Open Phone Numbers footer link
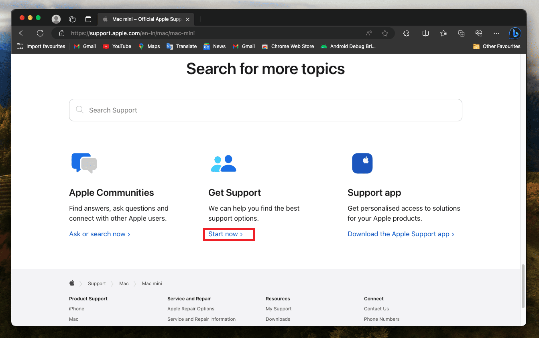The width and height of the screenshot is (539, 338). 382,319
